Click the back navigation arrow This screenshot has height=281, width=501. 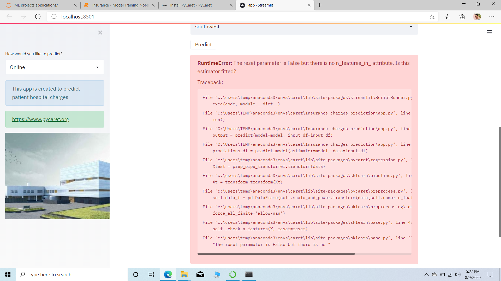(x=9, y=16)
